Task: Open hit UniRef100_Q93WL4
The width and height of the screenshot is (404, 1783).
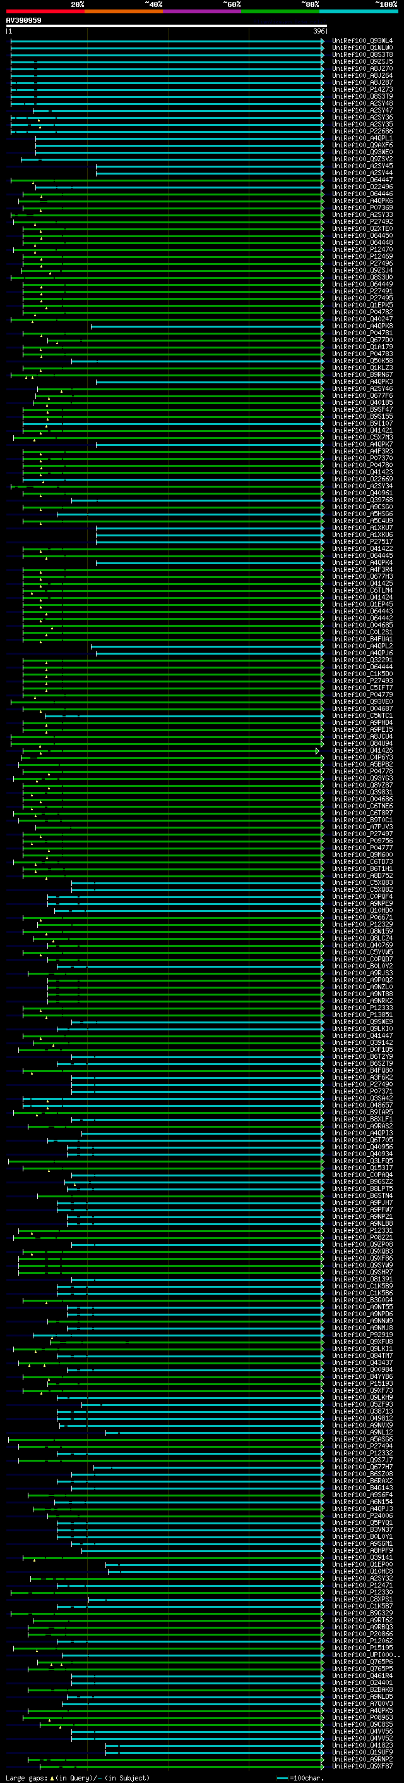Action: point(362,41)
